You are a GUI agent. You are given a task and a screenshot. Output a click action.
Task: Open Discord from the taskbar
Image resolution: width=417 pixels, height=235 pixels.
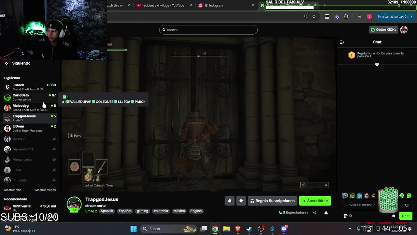click(284, 229)
